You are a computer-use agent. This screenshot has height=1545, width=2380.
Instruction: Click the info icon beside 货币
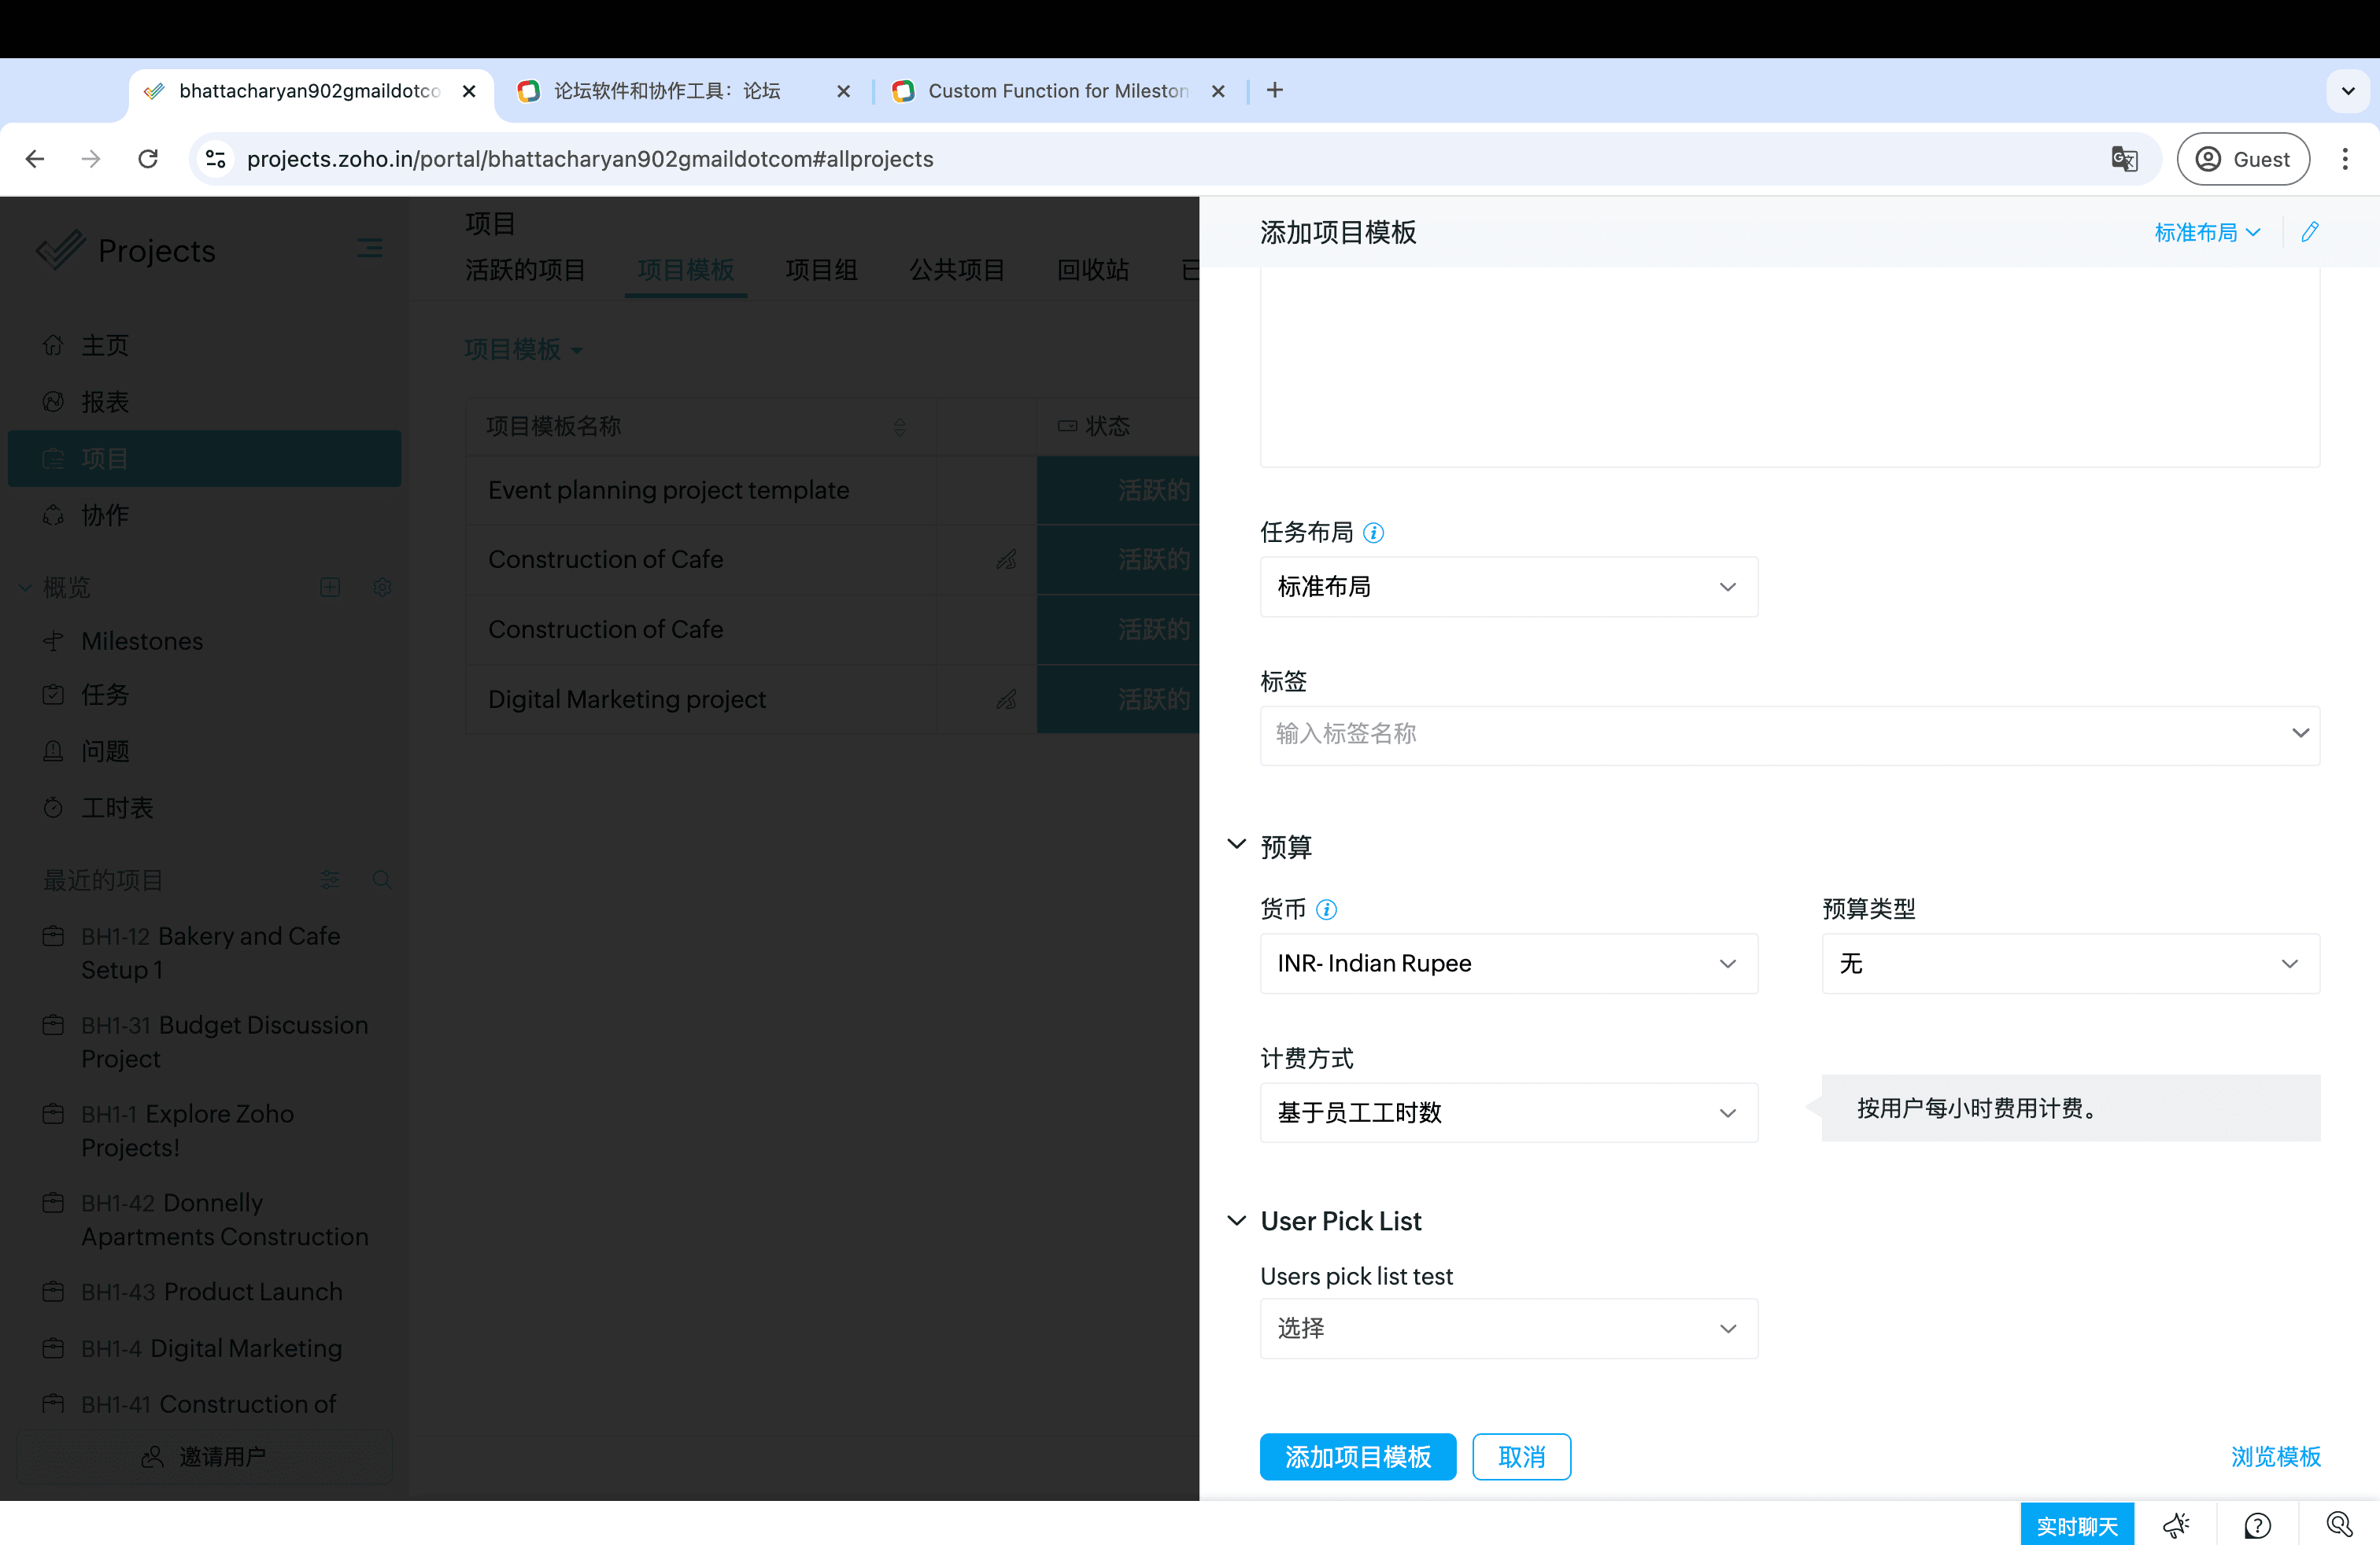(x=1326, y=909)
